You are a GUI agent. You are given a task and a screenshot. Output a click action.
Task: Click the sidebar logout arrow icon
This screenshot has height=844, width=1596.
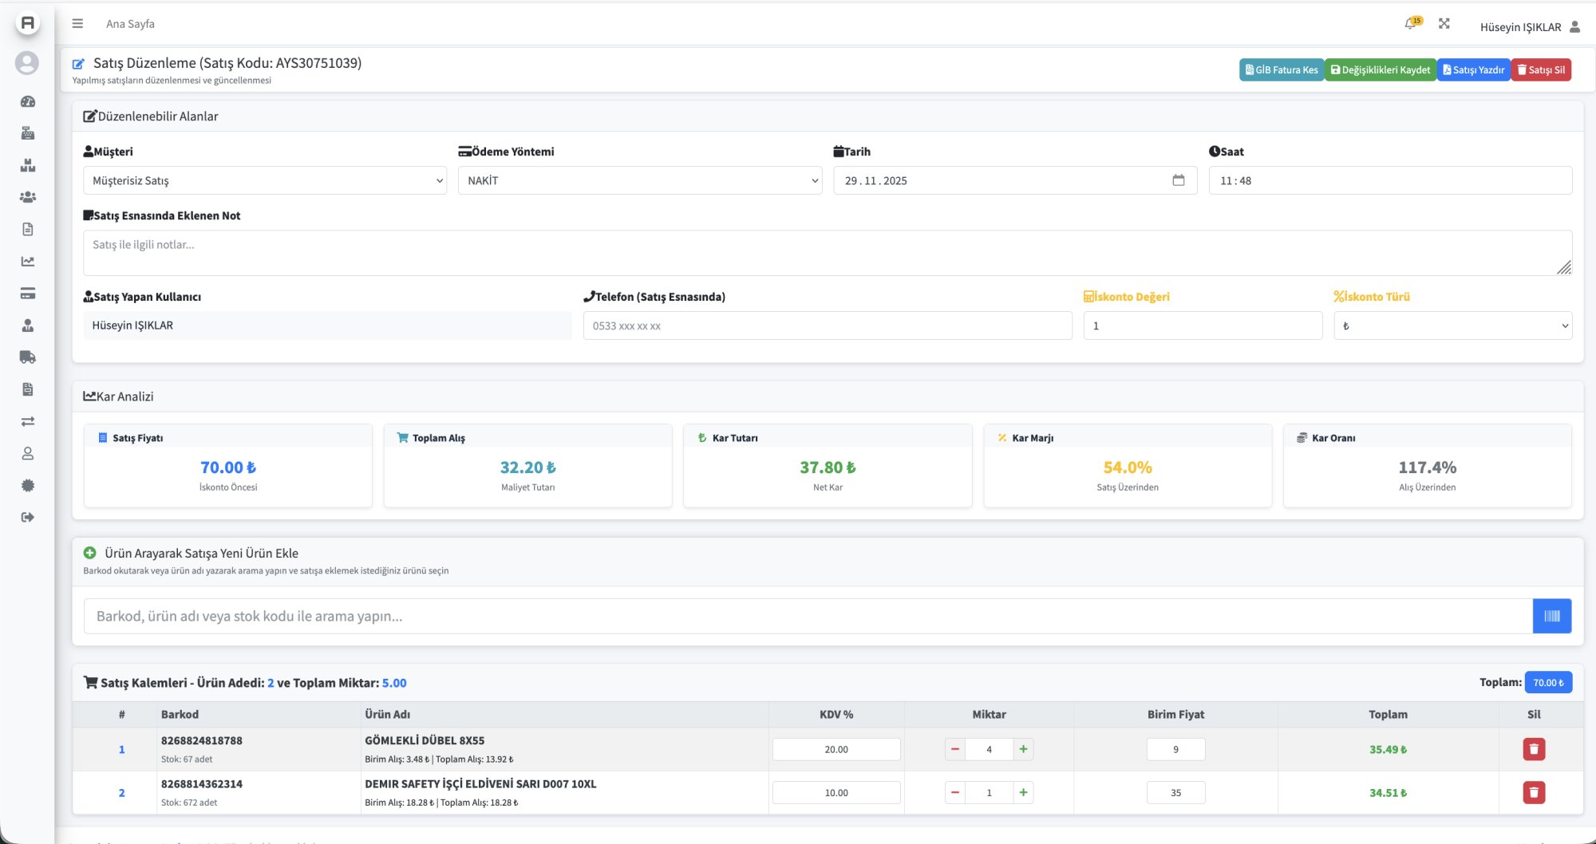click(x=28, y=517)
